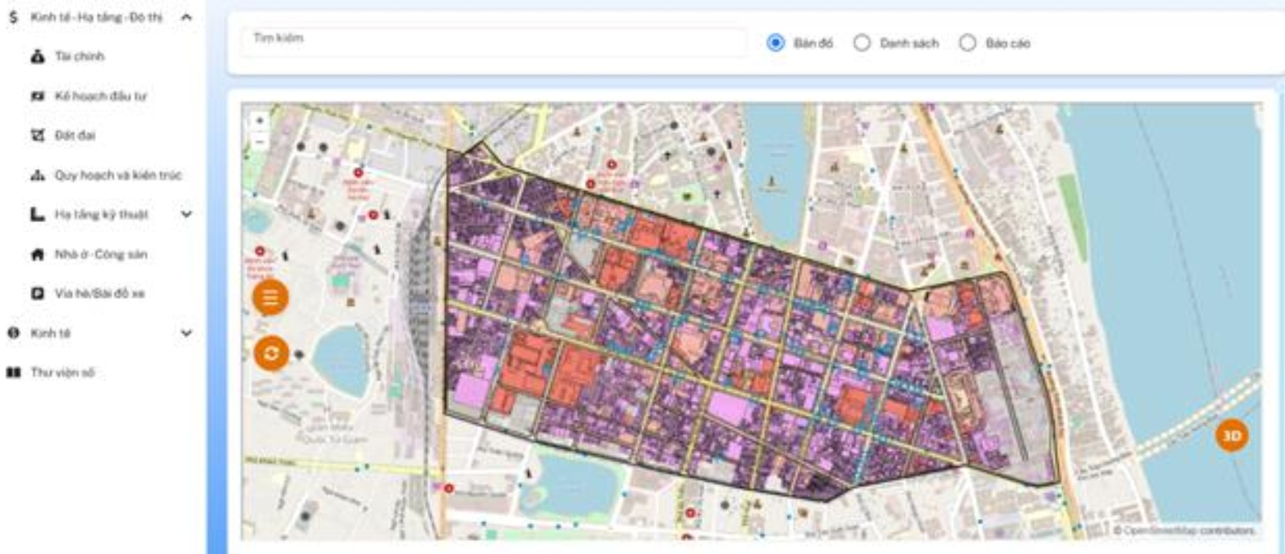The height and width of the screenshot is (554, 1285).
Task: Collapse the Kinh tế - Hạ tầng - Đô thị group
Action: tap(186, 17)
